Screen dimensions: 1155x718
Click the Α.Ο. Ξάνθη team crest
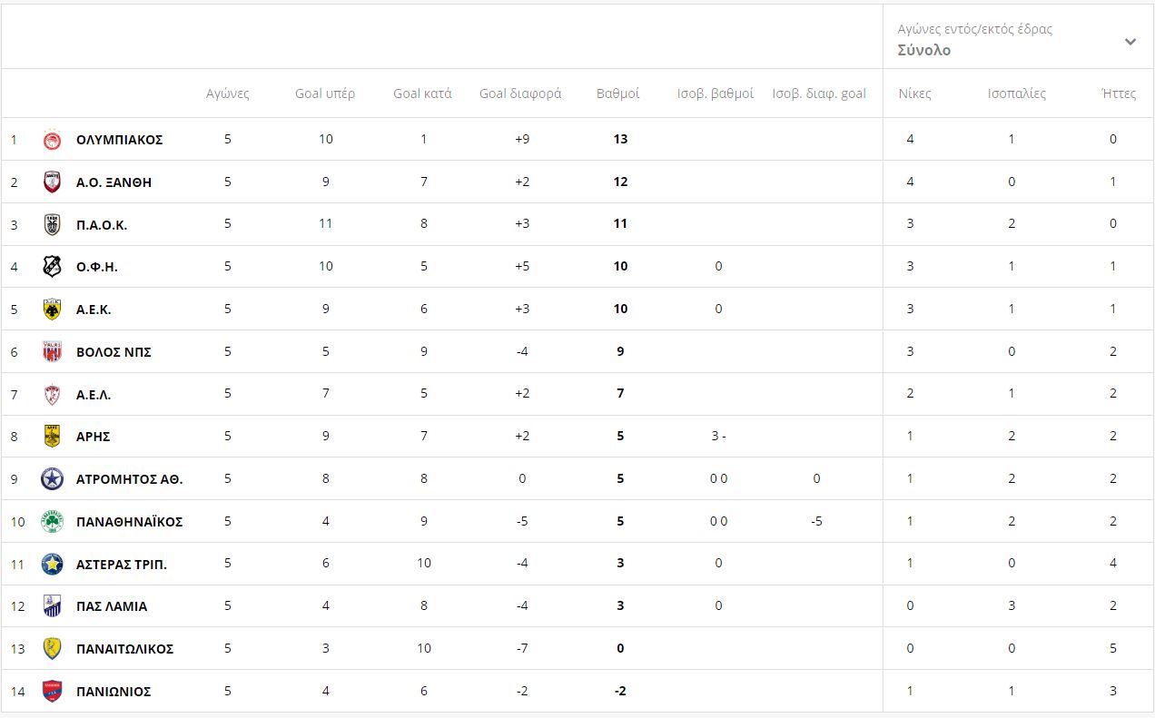tap(53, 182)
